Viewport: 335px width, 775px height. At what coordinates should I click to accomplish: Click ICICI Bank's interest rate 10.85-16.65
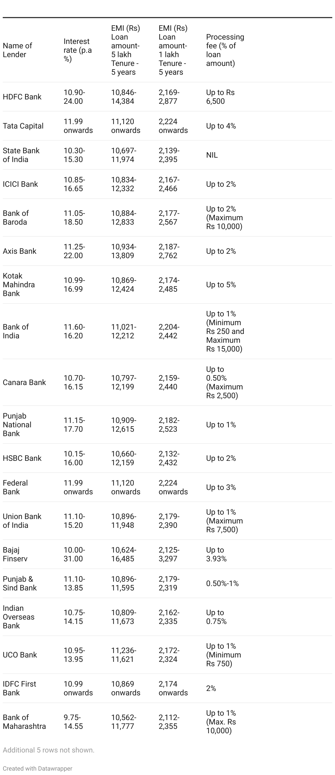point(74,184)
